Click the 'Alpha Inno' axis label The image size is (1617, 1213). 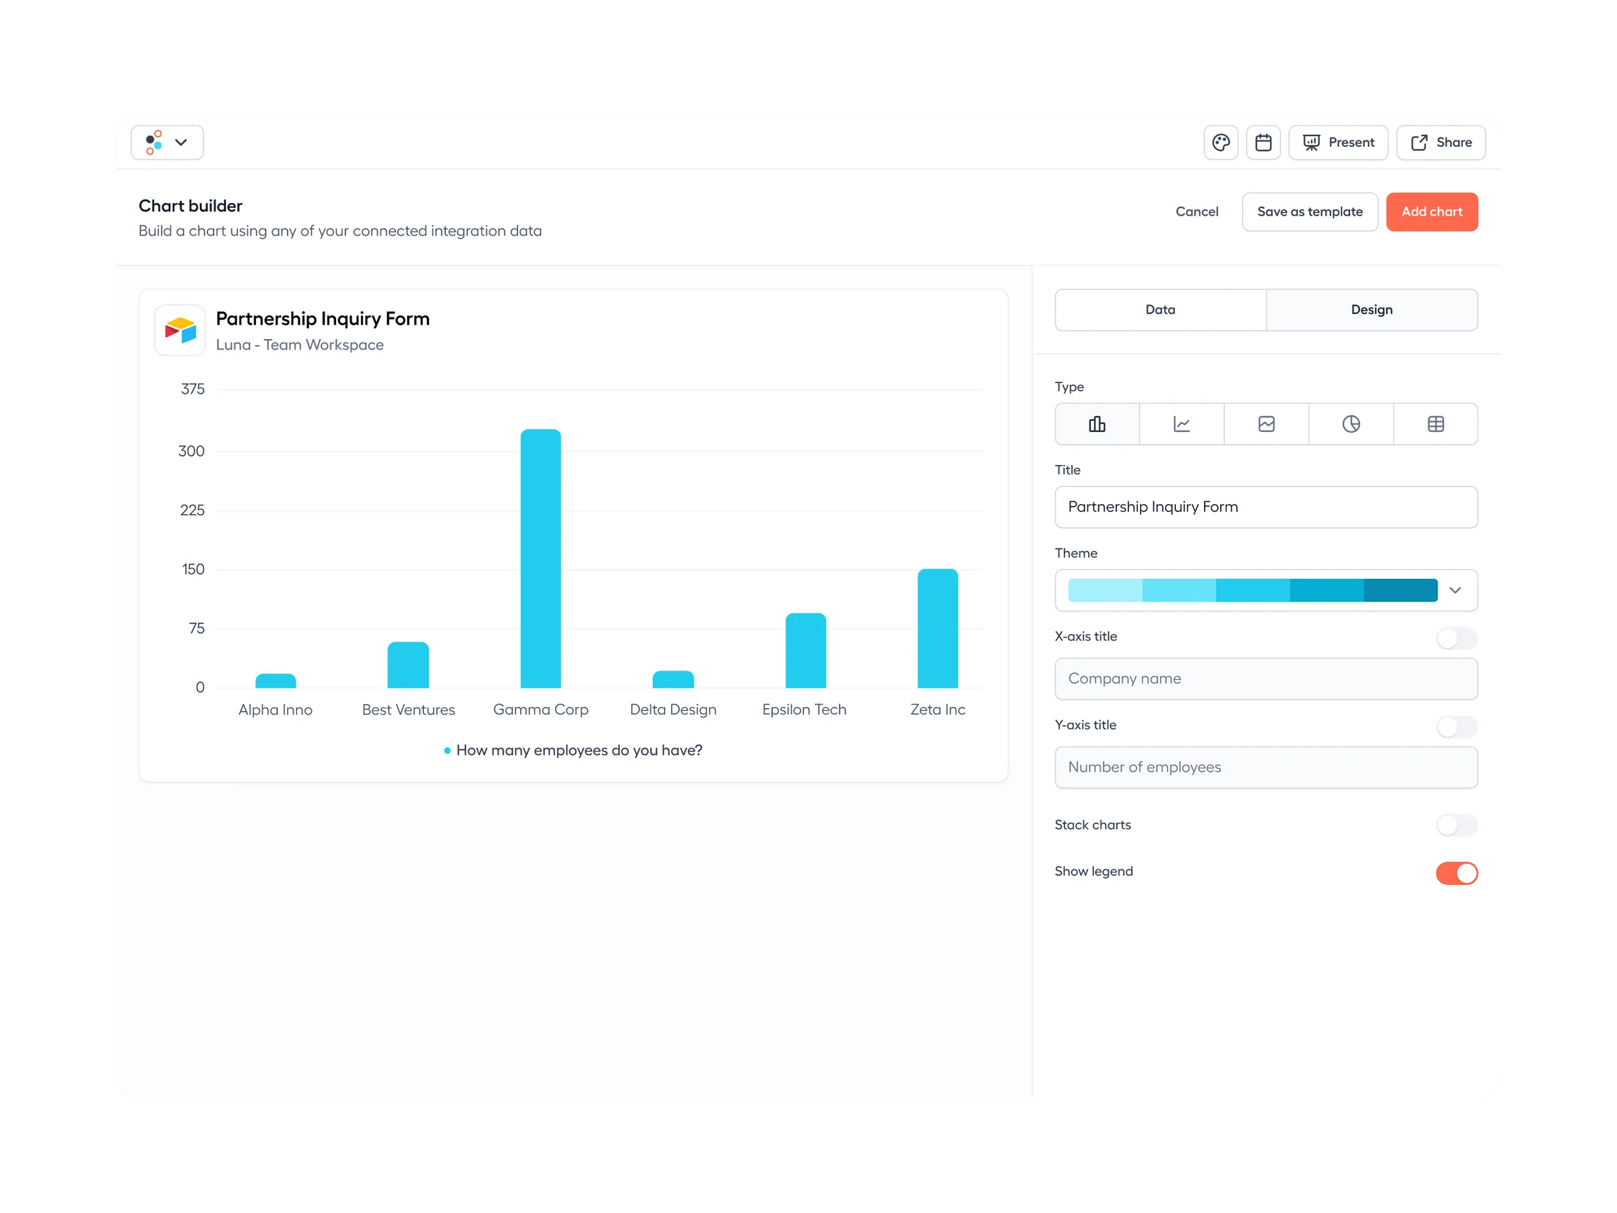point(276,710)
